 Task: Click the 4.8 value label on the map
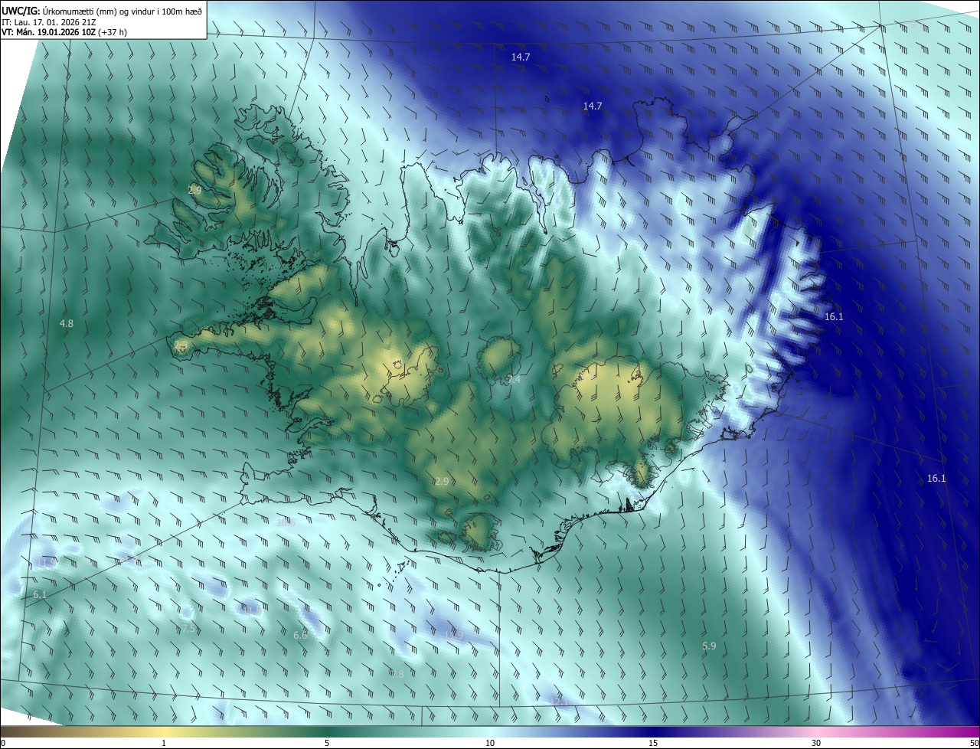click(x=67, y=324)
